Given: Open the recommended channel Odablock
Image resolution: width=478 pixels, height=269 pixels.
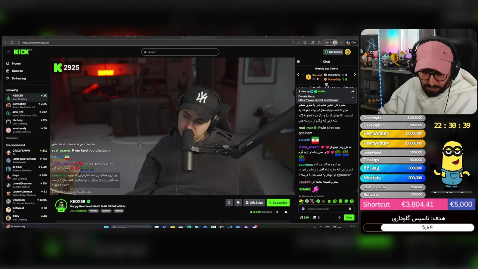Looking at the screenshot, I should 26,201.
